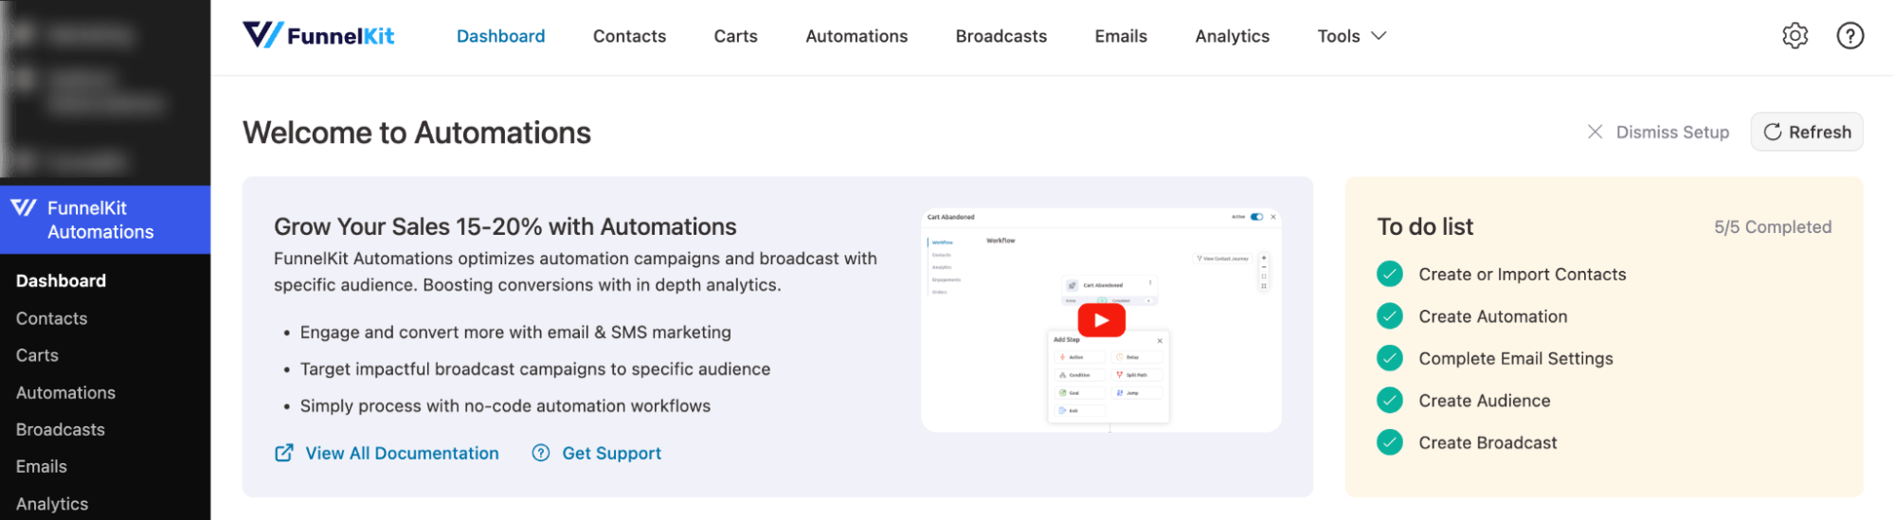Image resolution: width=1894 pixels, height=520 pixels.
Task: Click the Dismiss Setup X icon
Action: pos(1596,132)
